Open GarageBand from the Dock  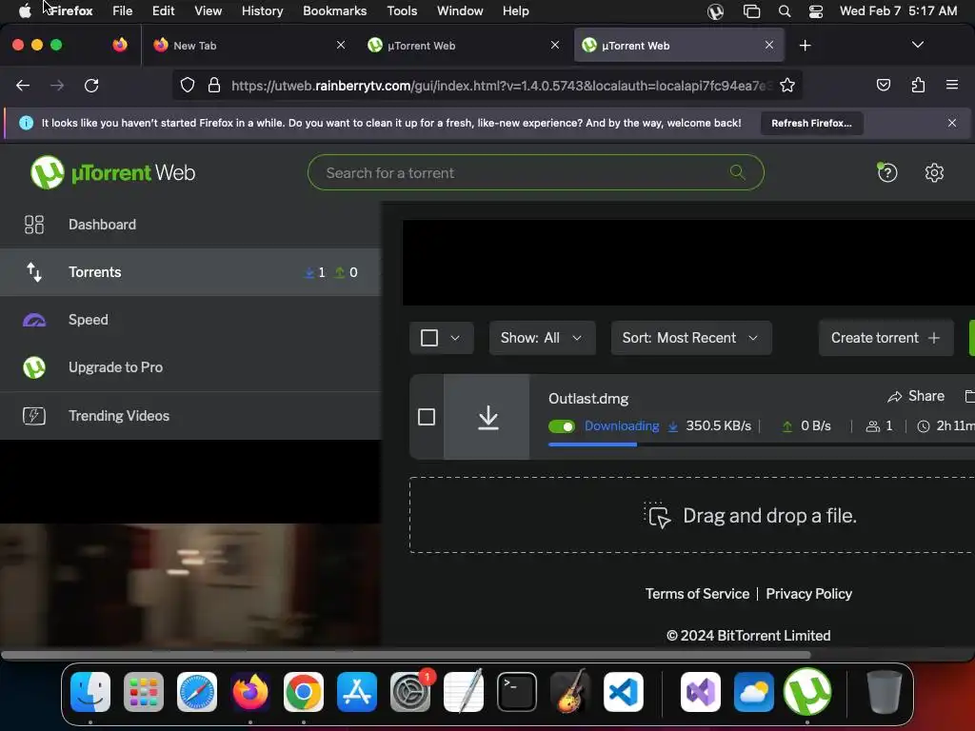570,691
